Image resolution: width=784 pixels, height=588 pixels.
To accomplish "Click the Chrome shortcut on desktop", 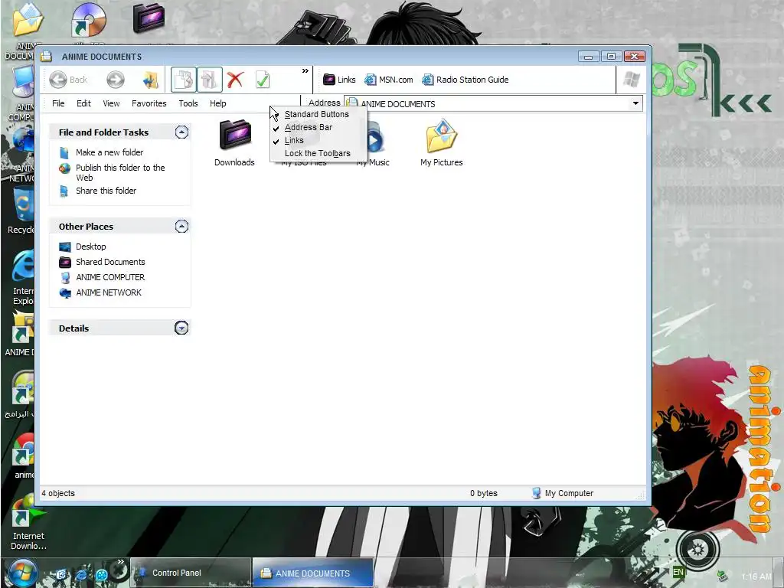I will tap(23, 455).
